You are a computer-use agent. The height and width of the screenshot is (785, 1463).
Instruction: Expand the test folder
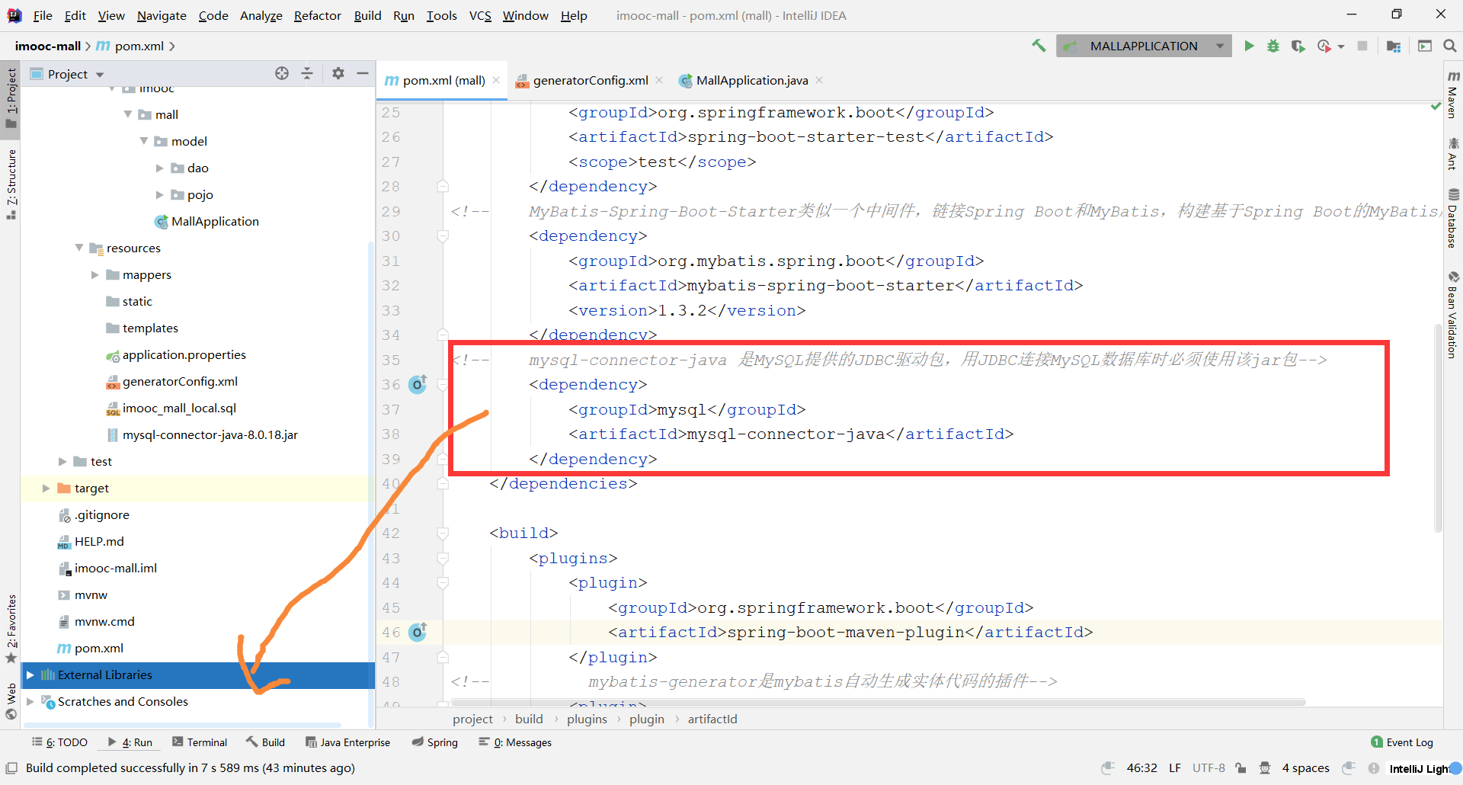[62, 461]
